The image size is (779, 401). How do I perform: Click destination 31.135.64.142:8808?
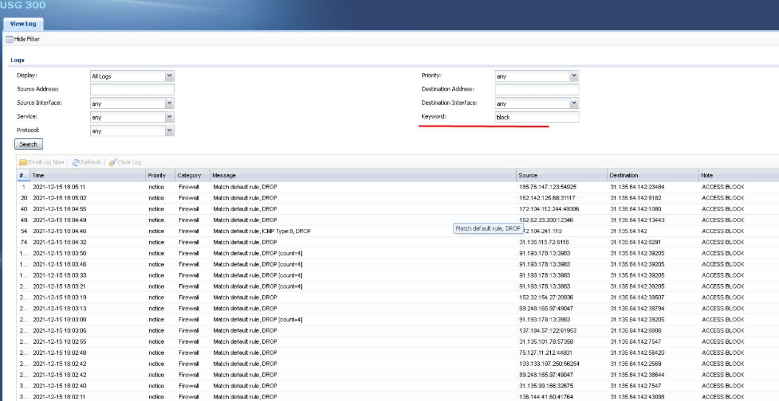pos(635,330)
